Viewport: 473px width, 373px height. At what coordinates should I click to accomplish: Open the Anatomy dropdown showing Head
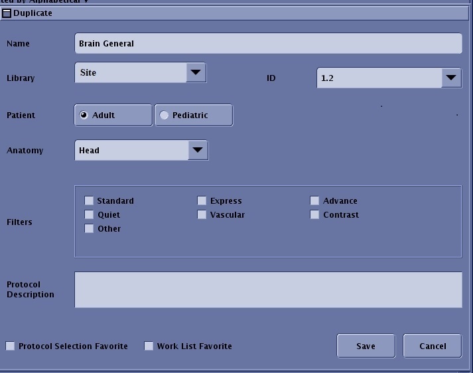(x=197, y=150)
